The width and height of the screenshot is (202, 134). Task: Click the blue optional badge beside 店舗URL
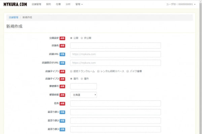point(62,54)
